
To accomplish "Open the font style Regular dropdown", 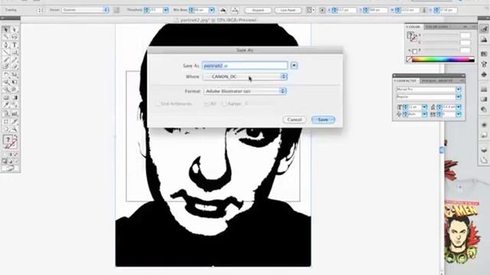I will pos(459,97).
